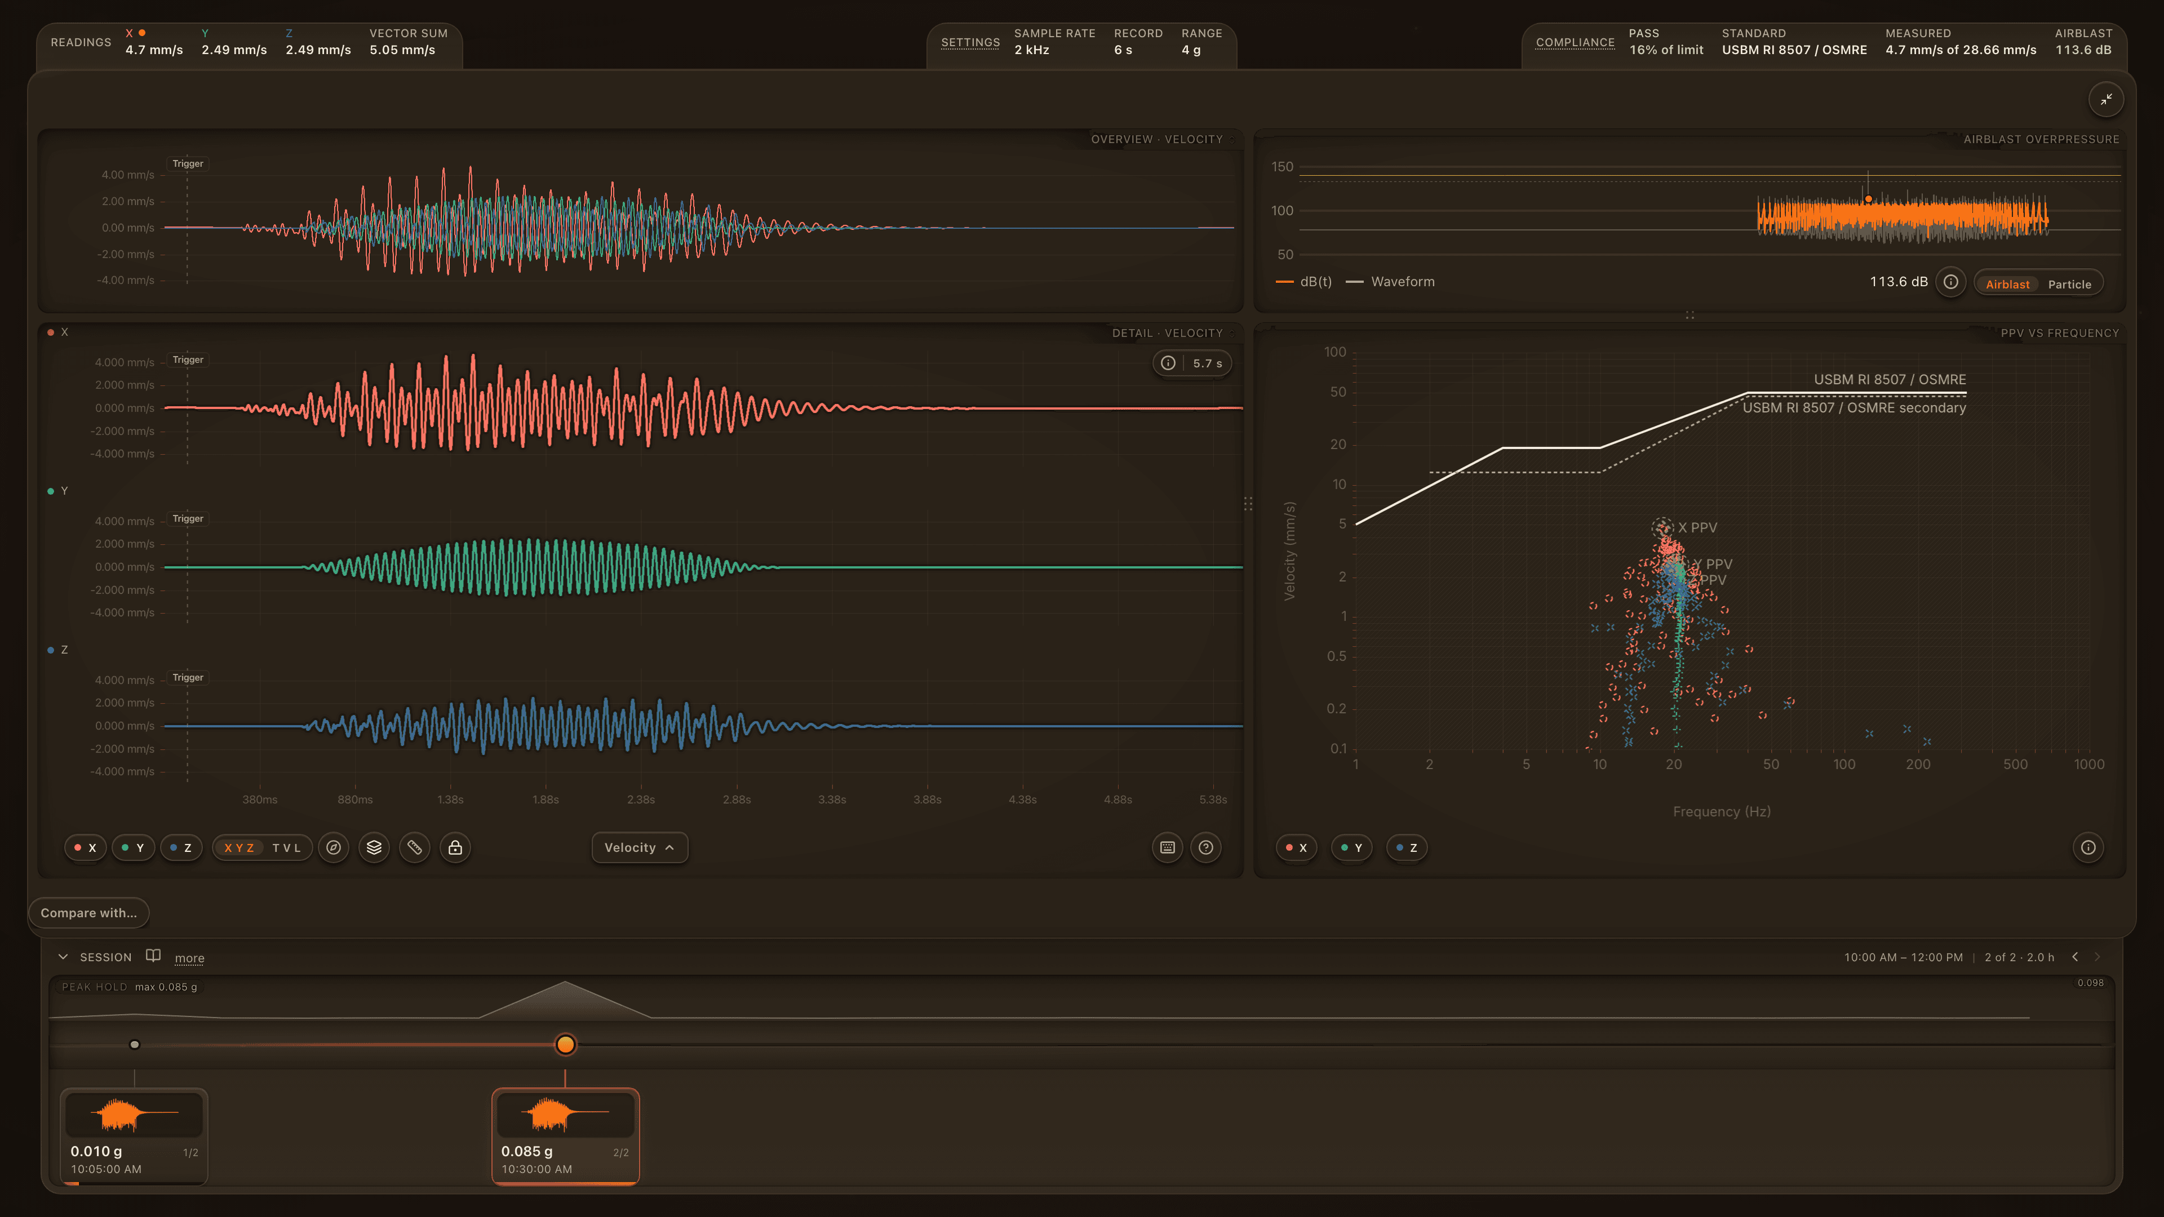Toggle Z channel in detail velocity toolbar
The image size is (2164, 1217).
[x=180, y=847]
